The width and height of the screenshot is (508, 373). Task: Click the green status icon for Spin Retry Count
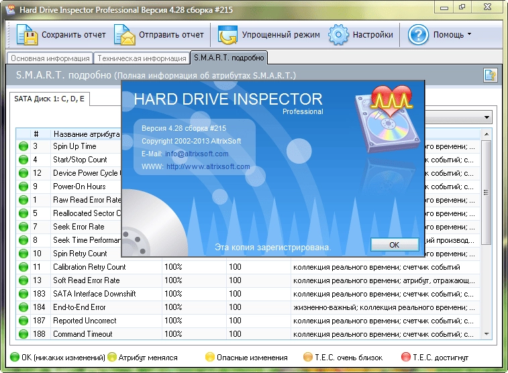click(x=23, y=254)
